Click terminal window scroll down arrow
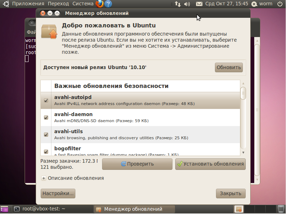The image size is (286, 214). (x=257, y=179)
